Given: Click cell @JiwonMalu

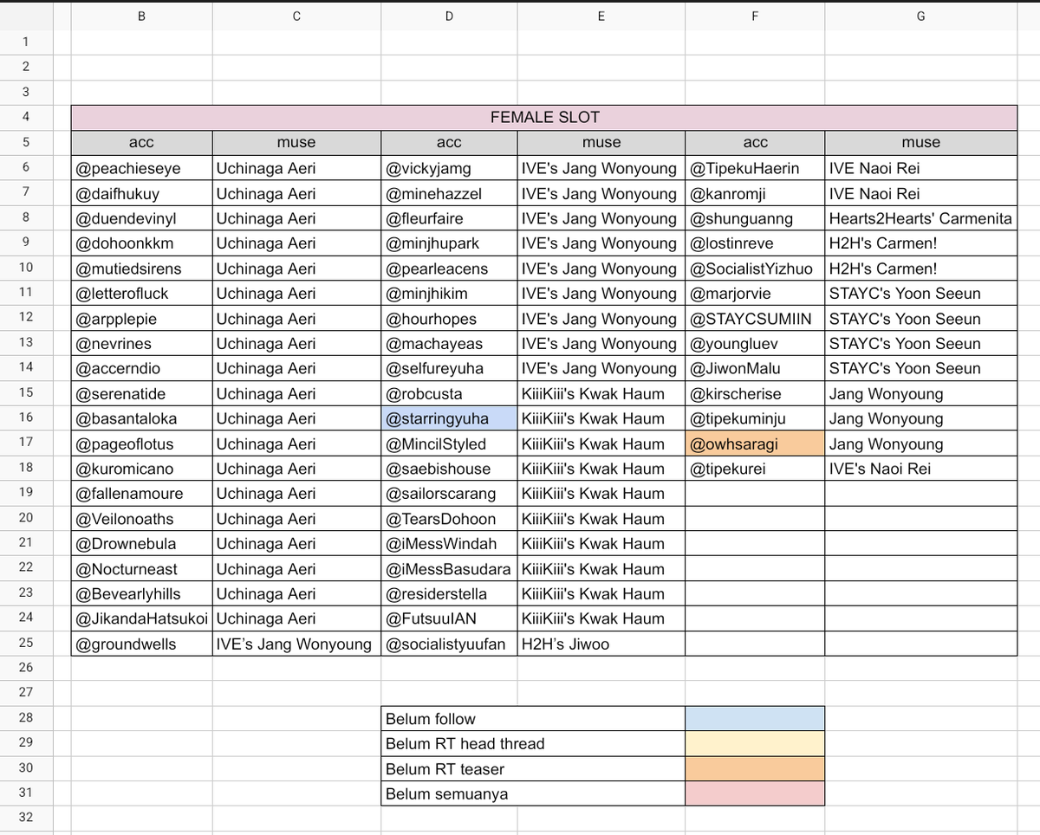Looking at the screenshot, I should 755,368.
